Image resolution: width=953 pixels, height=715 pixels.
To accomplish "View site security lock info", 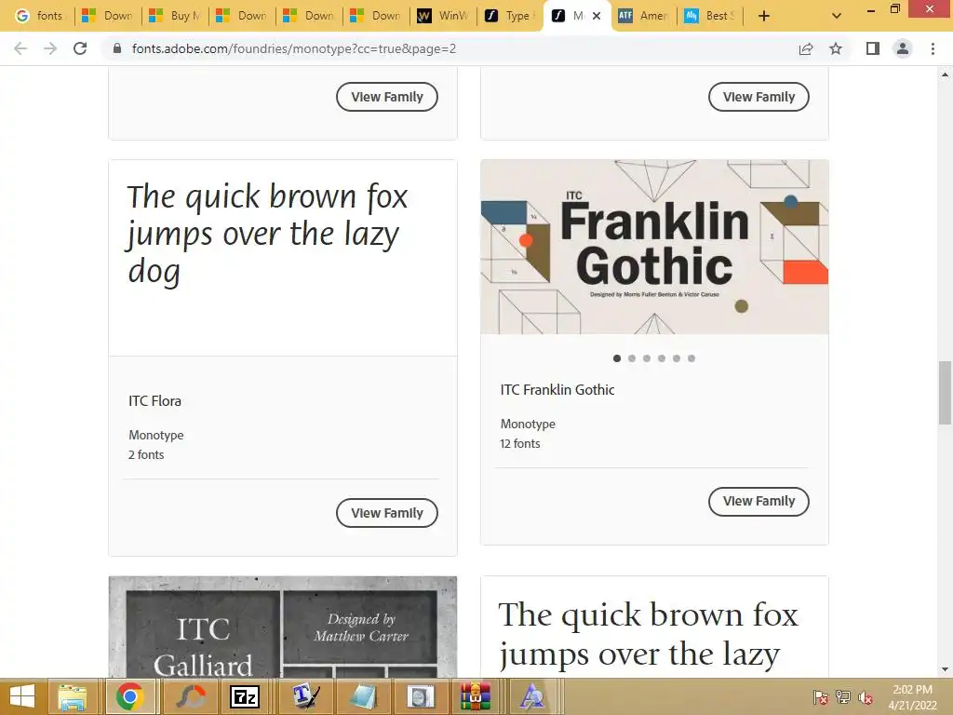I will 117,48.
